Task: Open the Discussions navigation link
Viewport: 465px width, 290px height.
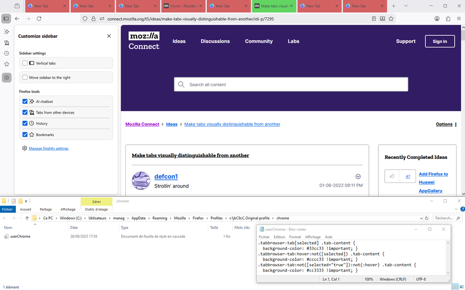Action: click(215, 41)
